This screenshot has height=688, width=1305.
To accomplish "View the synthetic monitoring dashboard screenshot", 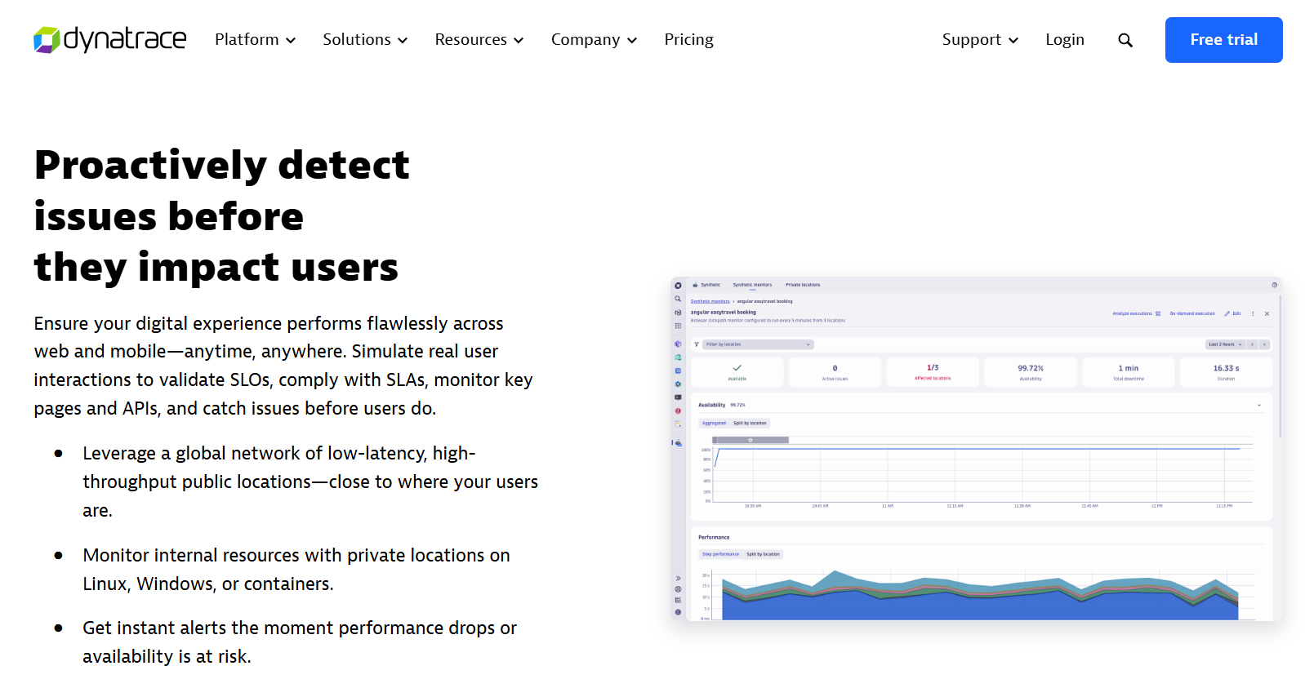I will click(x=976, y=449).
